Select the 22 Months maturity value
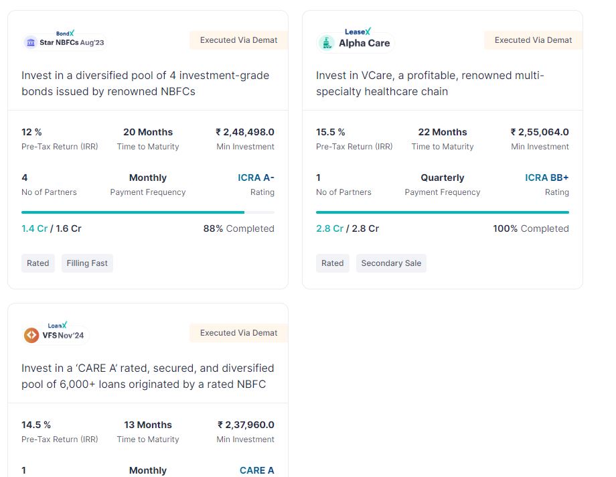The image size is (616, 477). tap(443, 132)
